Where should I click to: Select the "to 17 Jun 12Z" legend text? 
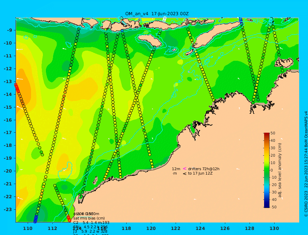200,173
